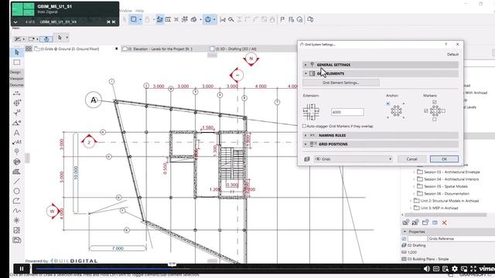
Task: Collapse the Properties section in navigator
Action: [405, 232]
